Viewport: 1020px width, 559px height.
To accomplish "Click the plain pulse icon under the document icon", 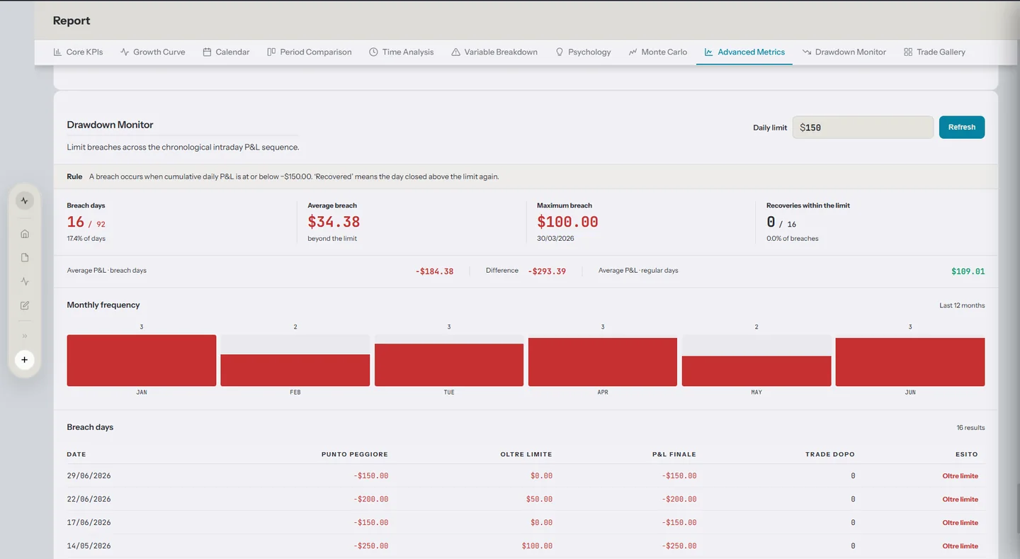I will [25, 281].
